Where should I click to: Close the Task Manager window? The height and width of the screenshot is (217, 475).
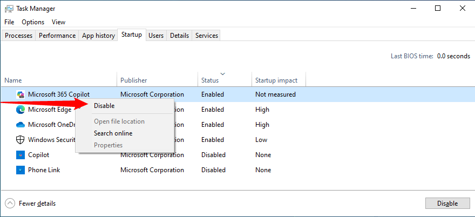click(x=462, y=9)
